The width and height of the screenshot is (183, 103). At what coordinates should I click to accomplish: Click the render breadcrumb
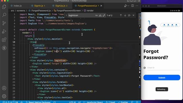click(x=90, y=11)
